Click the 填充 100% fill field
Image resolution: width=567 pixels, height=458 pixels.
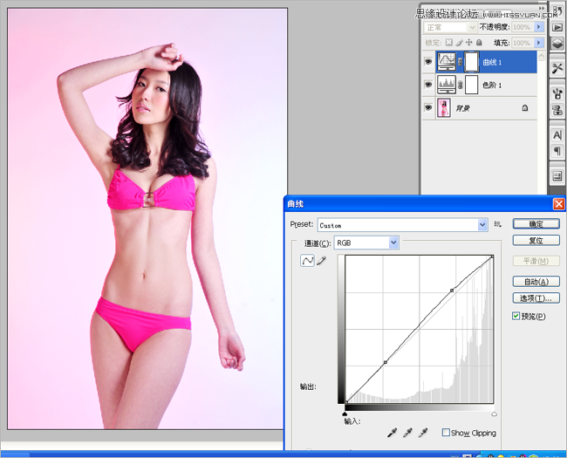click(523, 43)
